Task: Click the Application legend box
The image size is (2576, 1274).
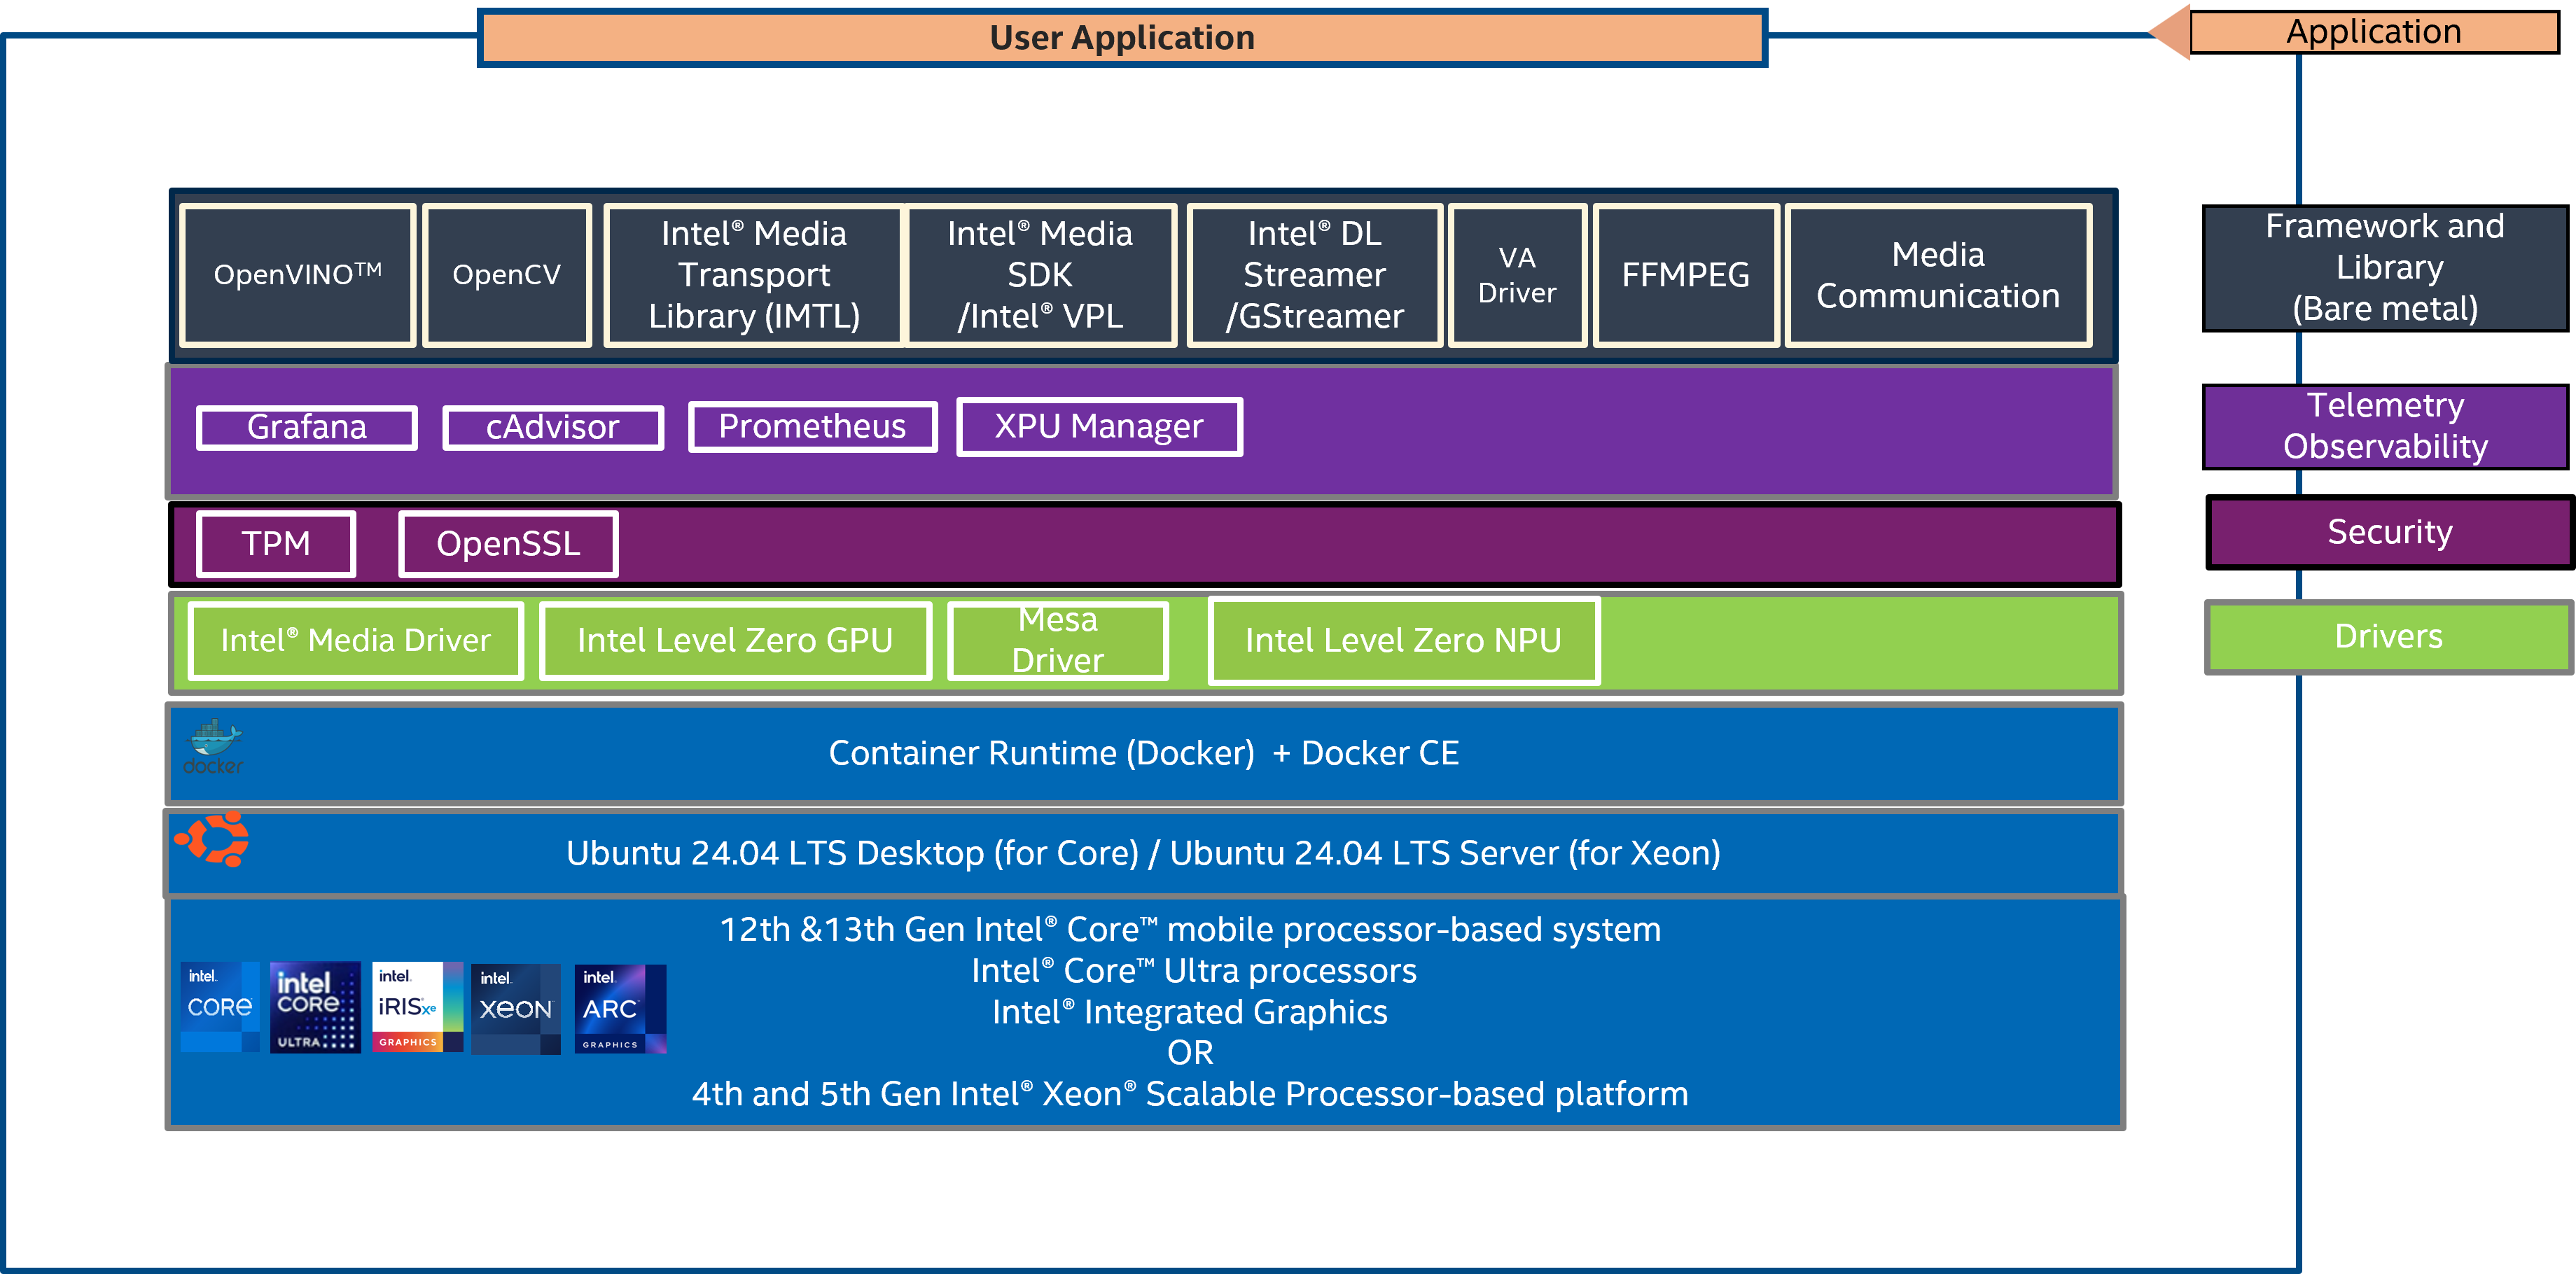Action: coord(2374,32)
